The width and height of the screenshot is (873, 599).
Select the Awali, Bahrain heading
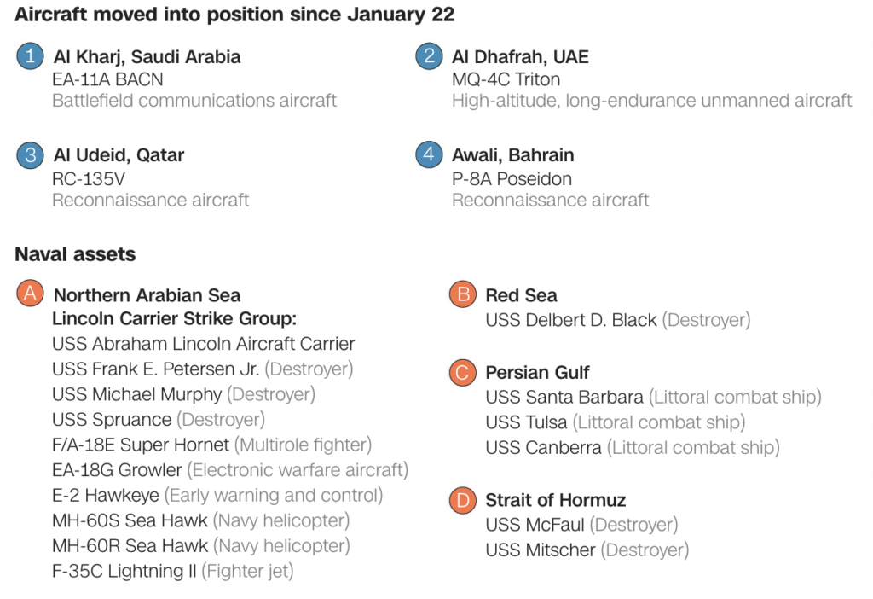(512, 155)
